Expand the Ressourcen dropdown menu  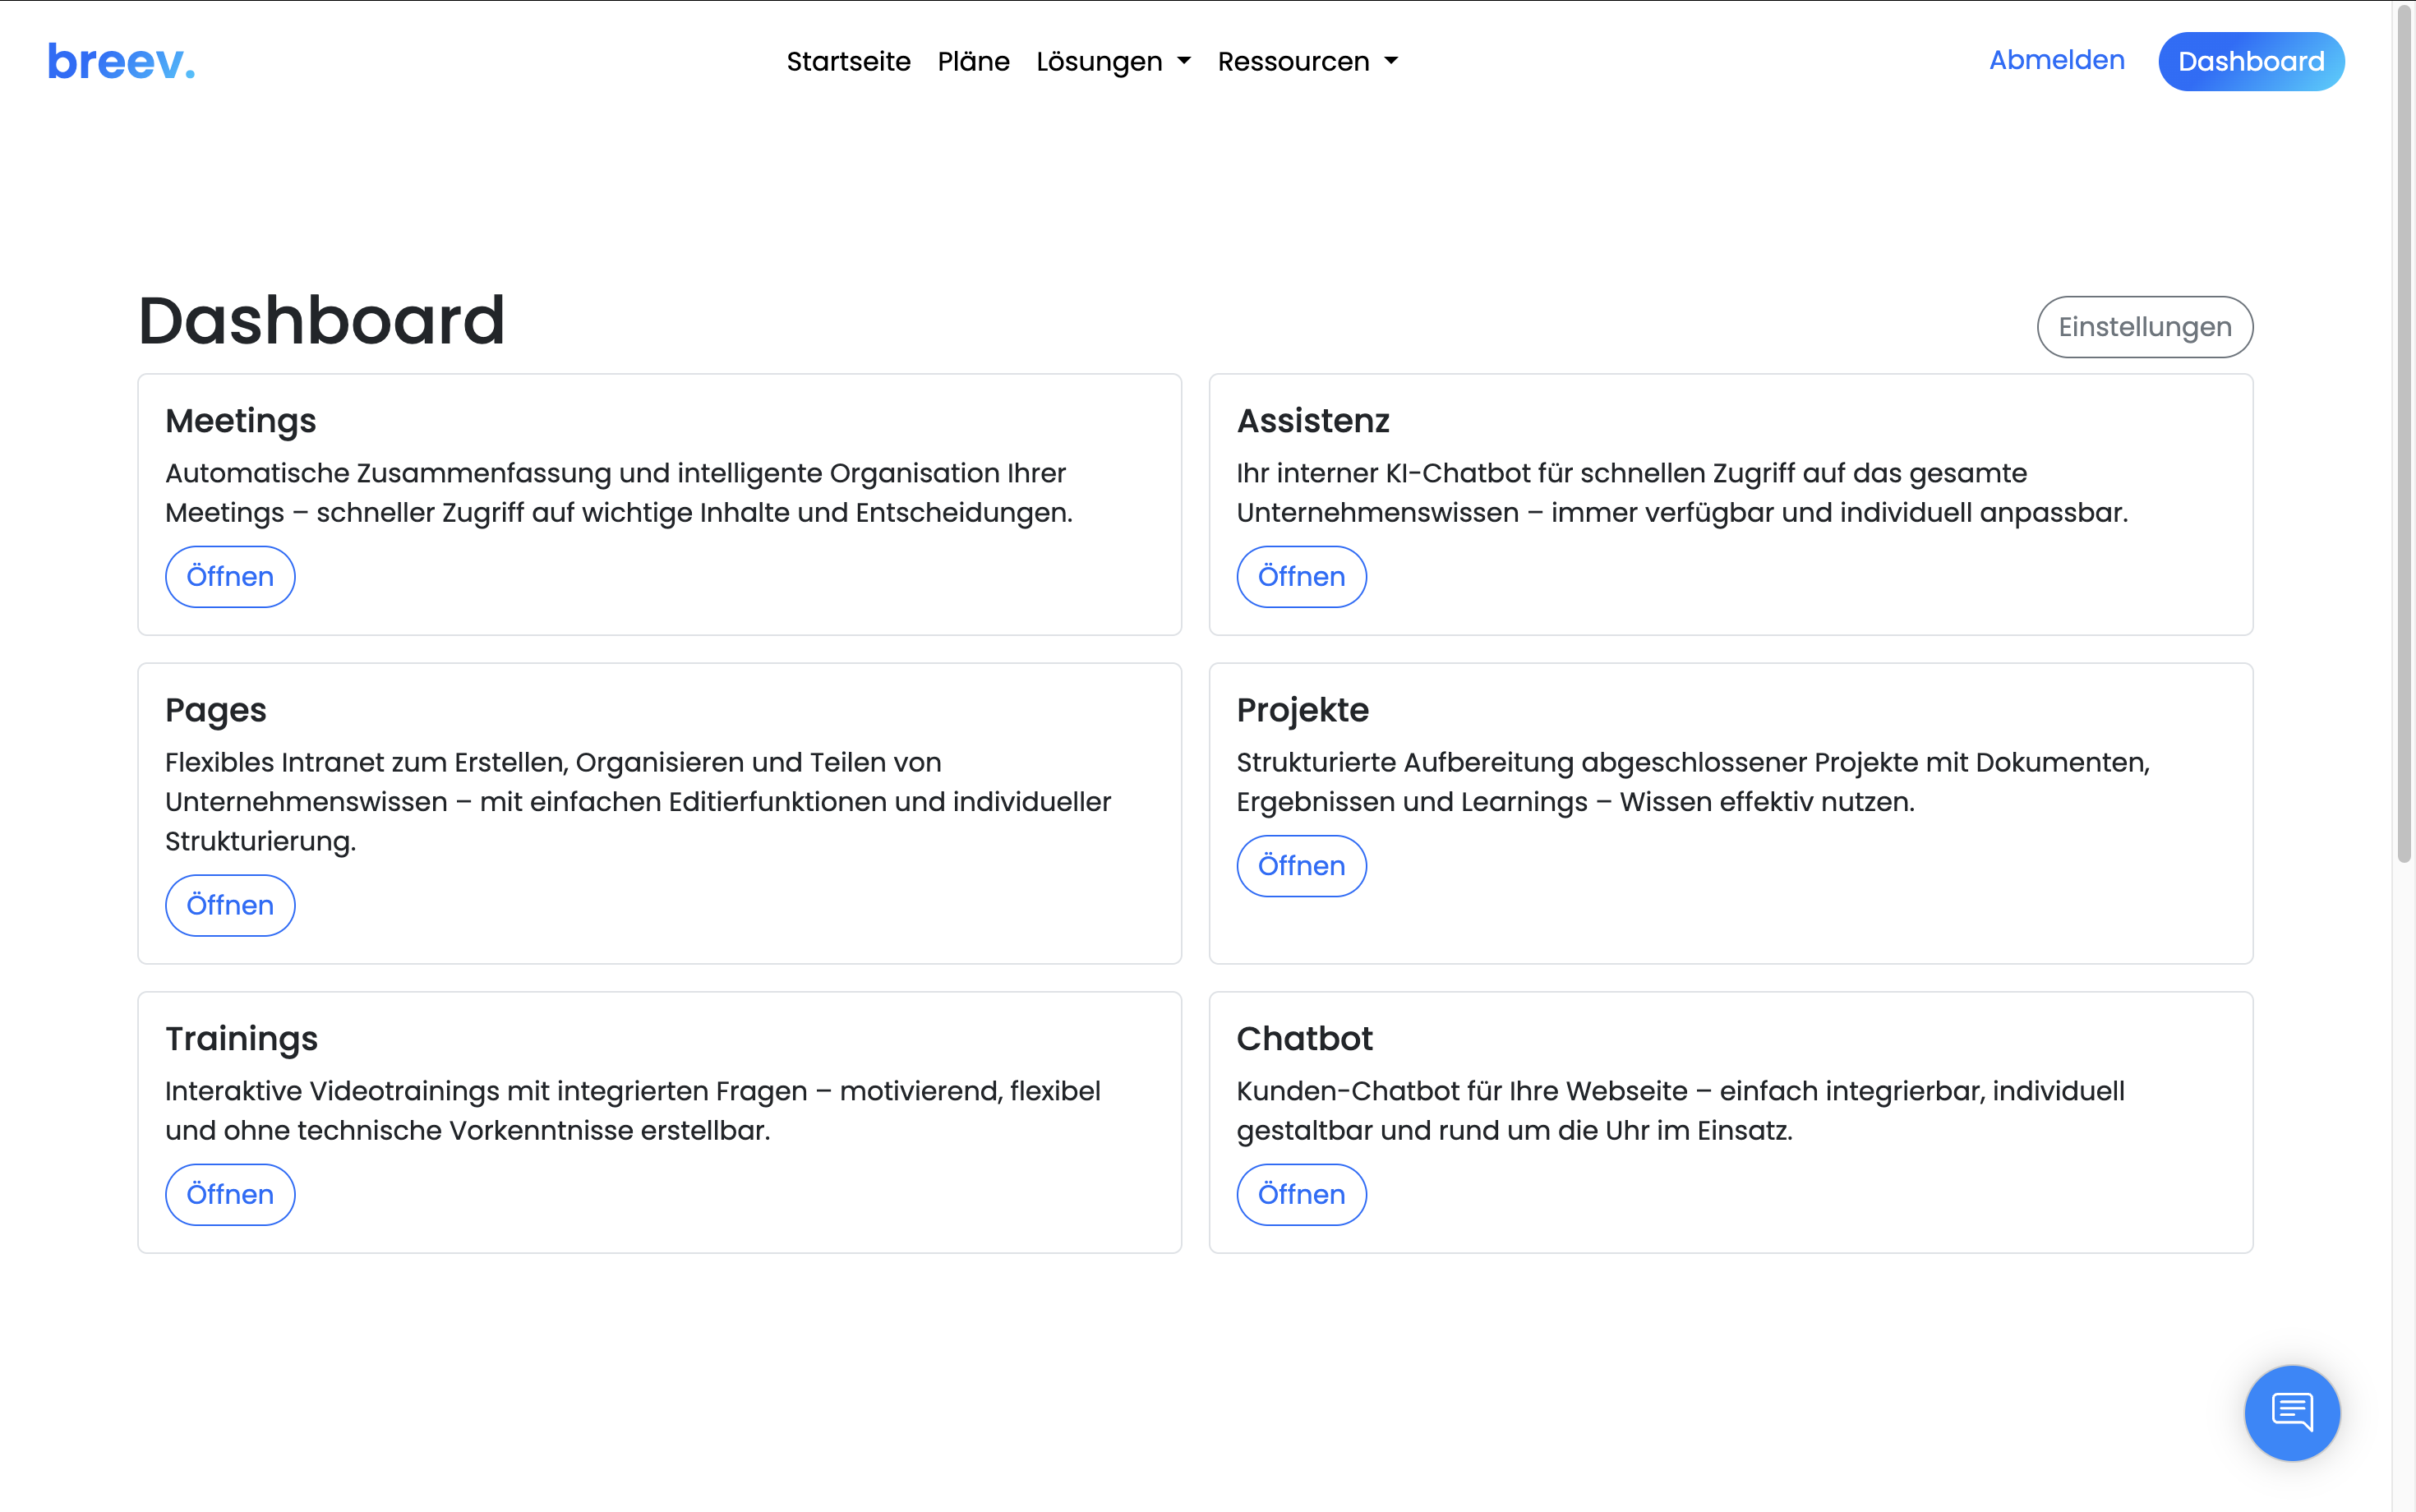(x=1307, y=62)
